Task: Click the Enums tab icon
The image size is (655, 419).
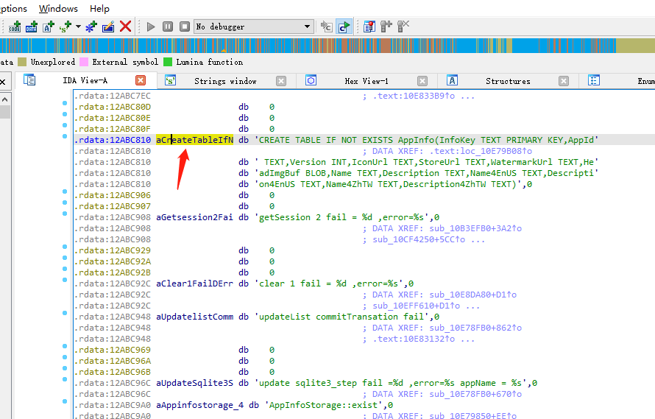Action: pos(594,80)
